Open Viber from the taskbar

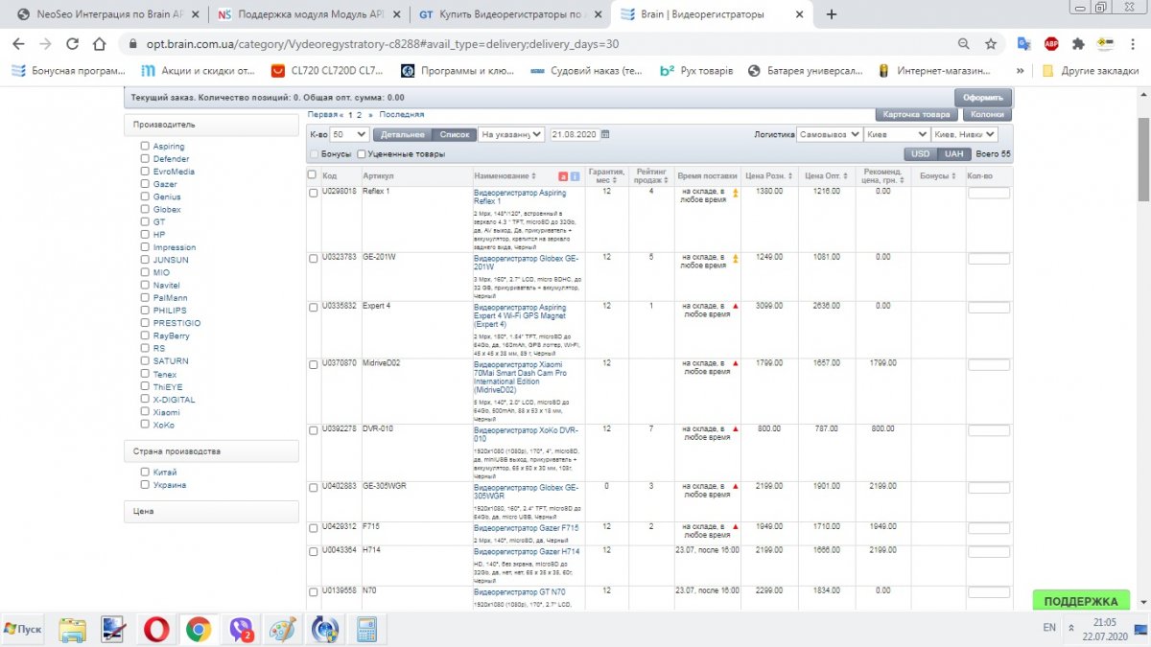[x=241, y=630]
